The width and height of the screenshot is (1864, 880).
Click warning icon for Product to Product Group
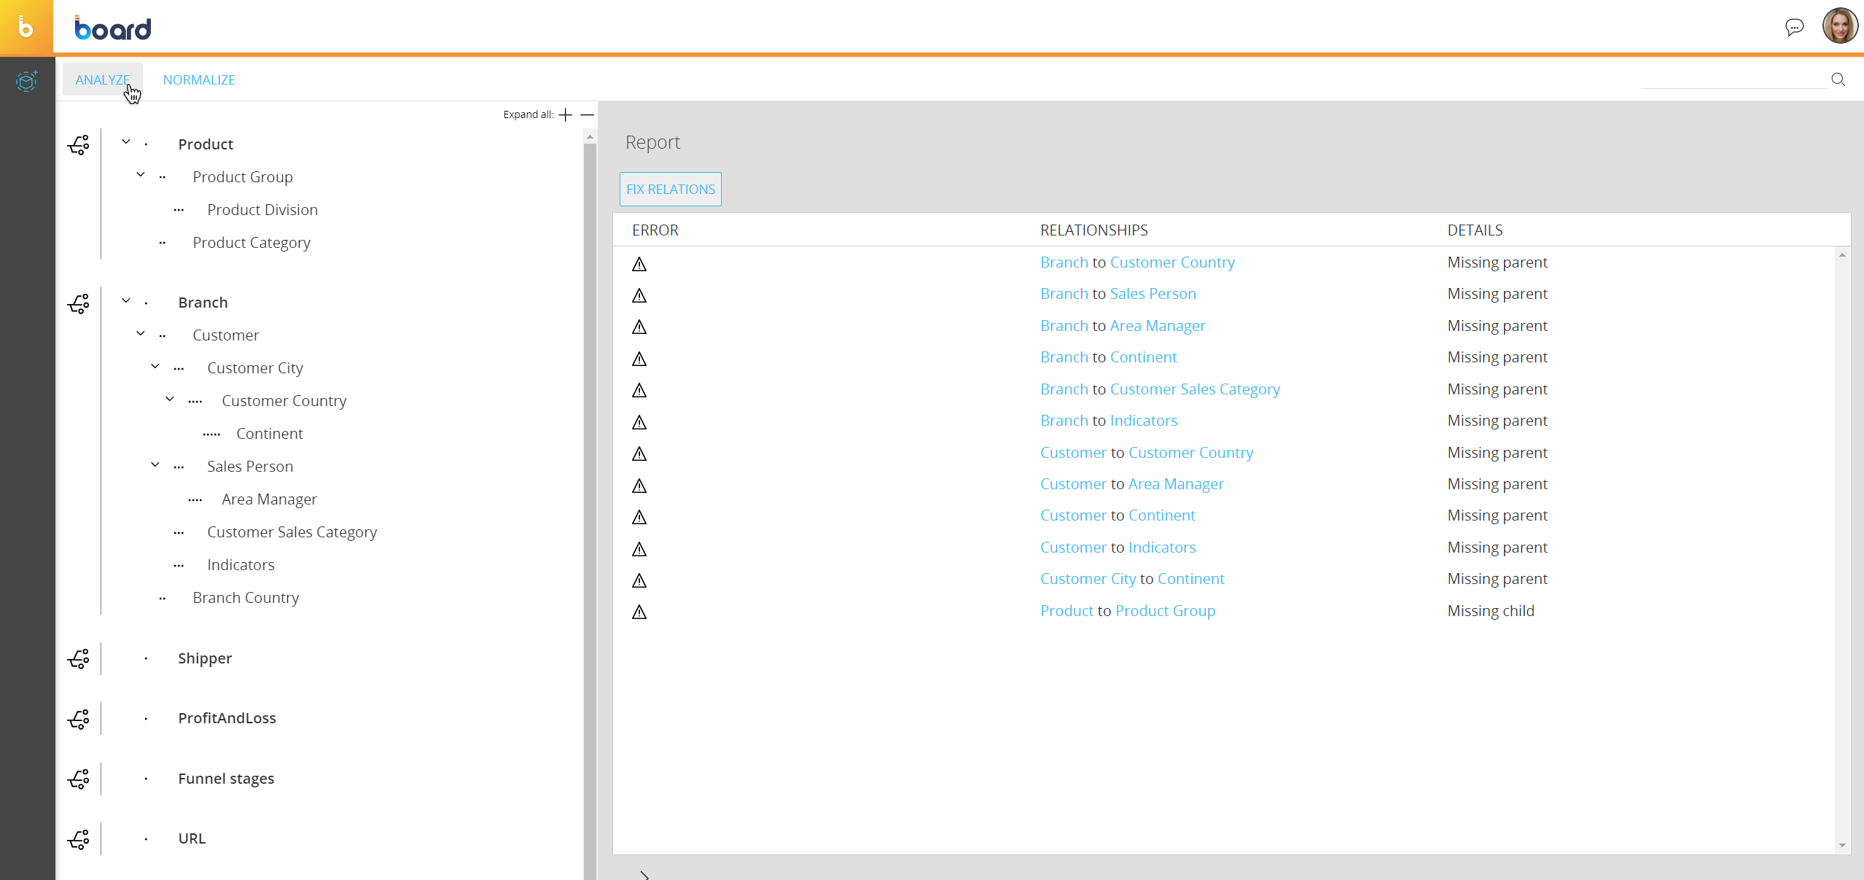639,612
